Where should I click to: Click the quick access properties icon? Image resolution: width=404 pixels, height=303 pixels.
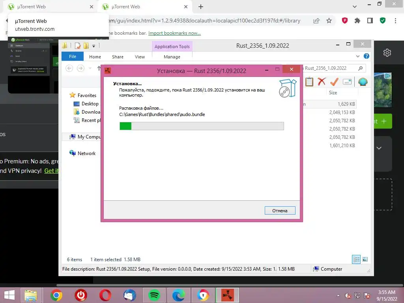click(x=78, y=46)
